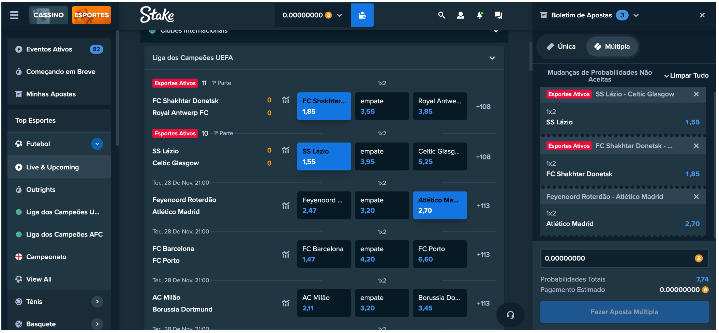The width and height of the screenshot is (719, 333).
Task: Open Minhas Apostas in sidebar
Action: point(59,94)
